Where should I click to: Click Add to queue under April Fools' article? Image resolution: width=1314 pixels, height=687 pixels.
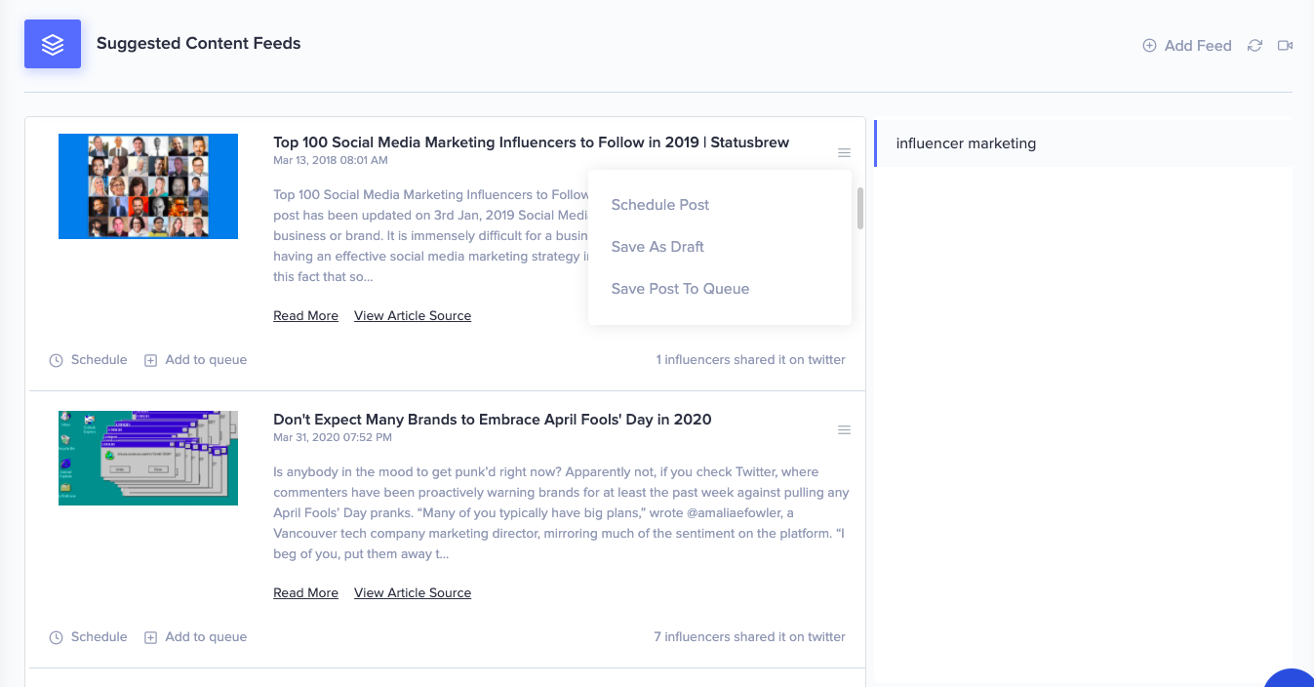(x=196, y=637)
